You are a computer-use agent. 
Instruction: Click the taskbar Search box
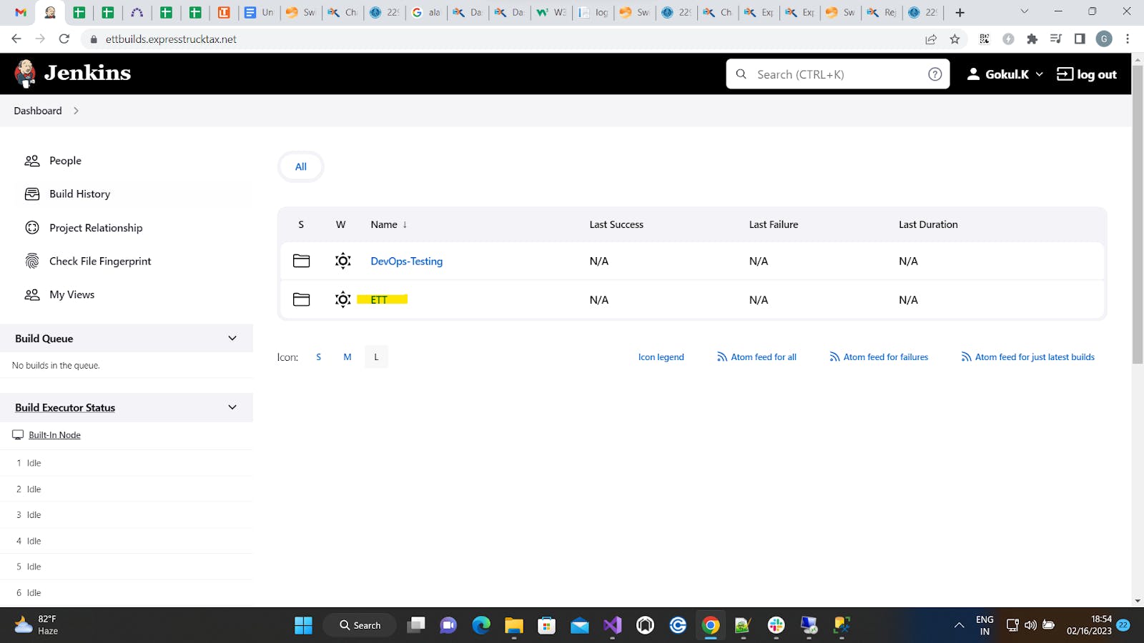[360, 626]
